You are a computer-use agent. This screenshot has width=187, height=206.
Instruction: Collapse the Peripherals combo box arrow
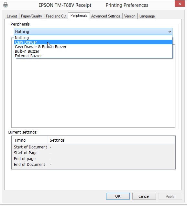click(170, 32)
